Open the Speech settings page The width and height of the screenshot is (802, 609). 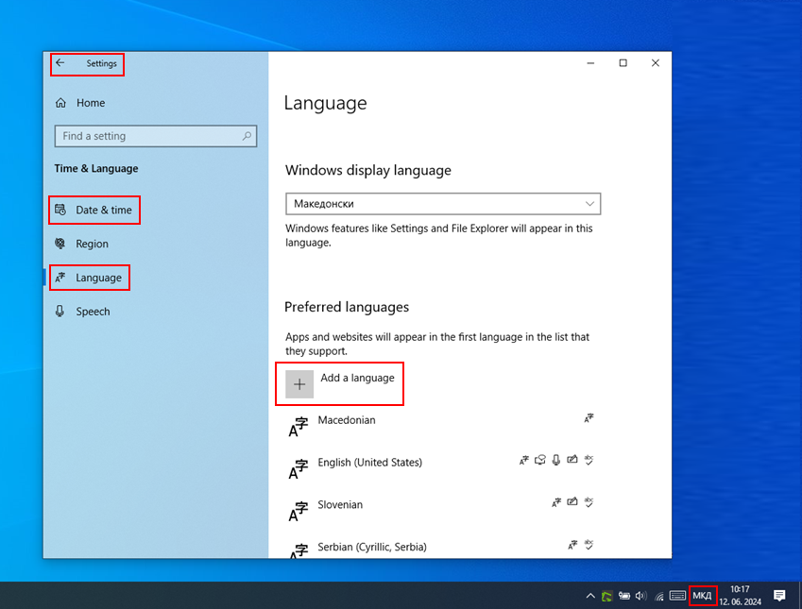coord(93,312)
